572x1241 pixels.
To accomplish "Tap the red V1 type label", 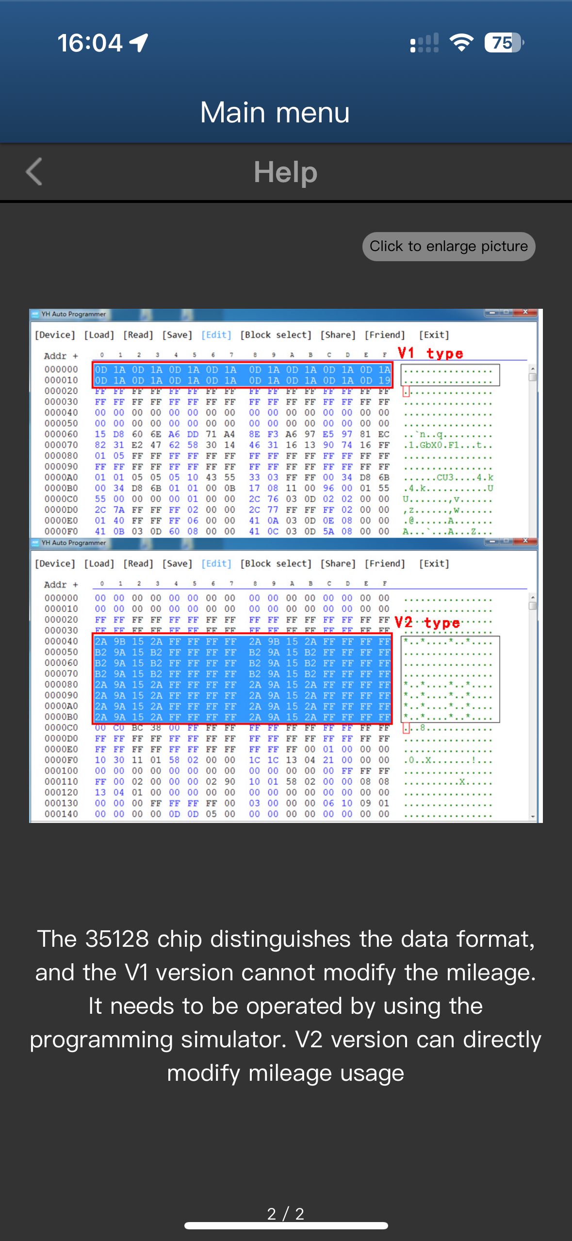I will coord(430,353).
